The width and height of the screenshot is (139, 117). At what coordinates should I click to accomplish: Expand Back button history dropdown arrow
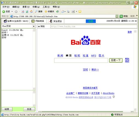tap(12, 12)
